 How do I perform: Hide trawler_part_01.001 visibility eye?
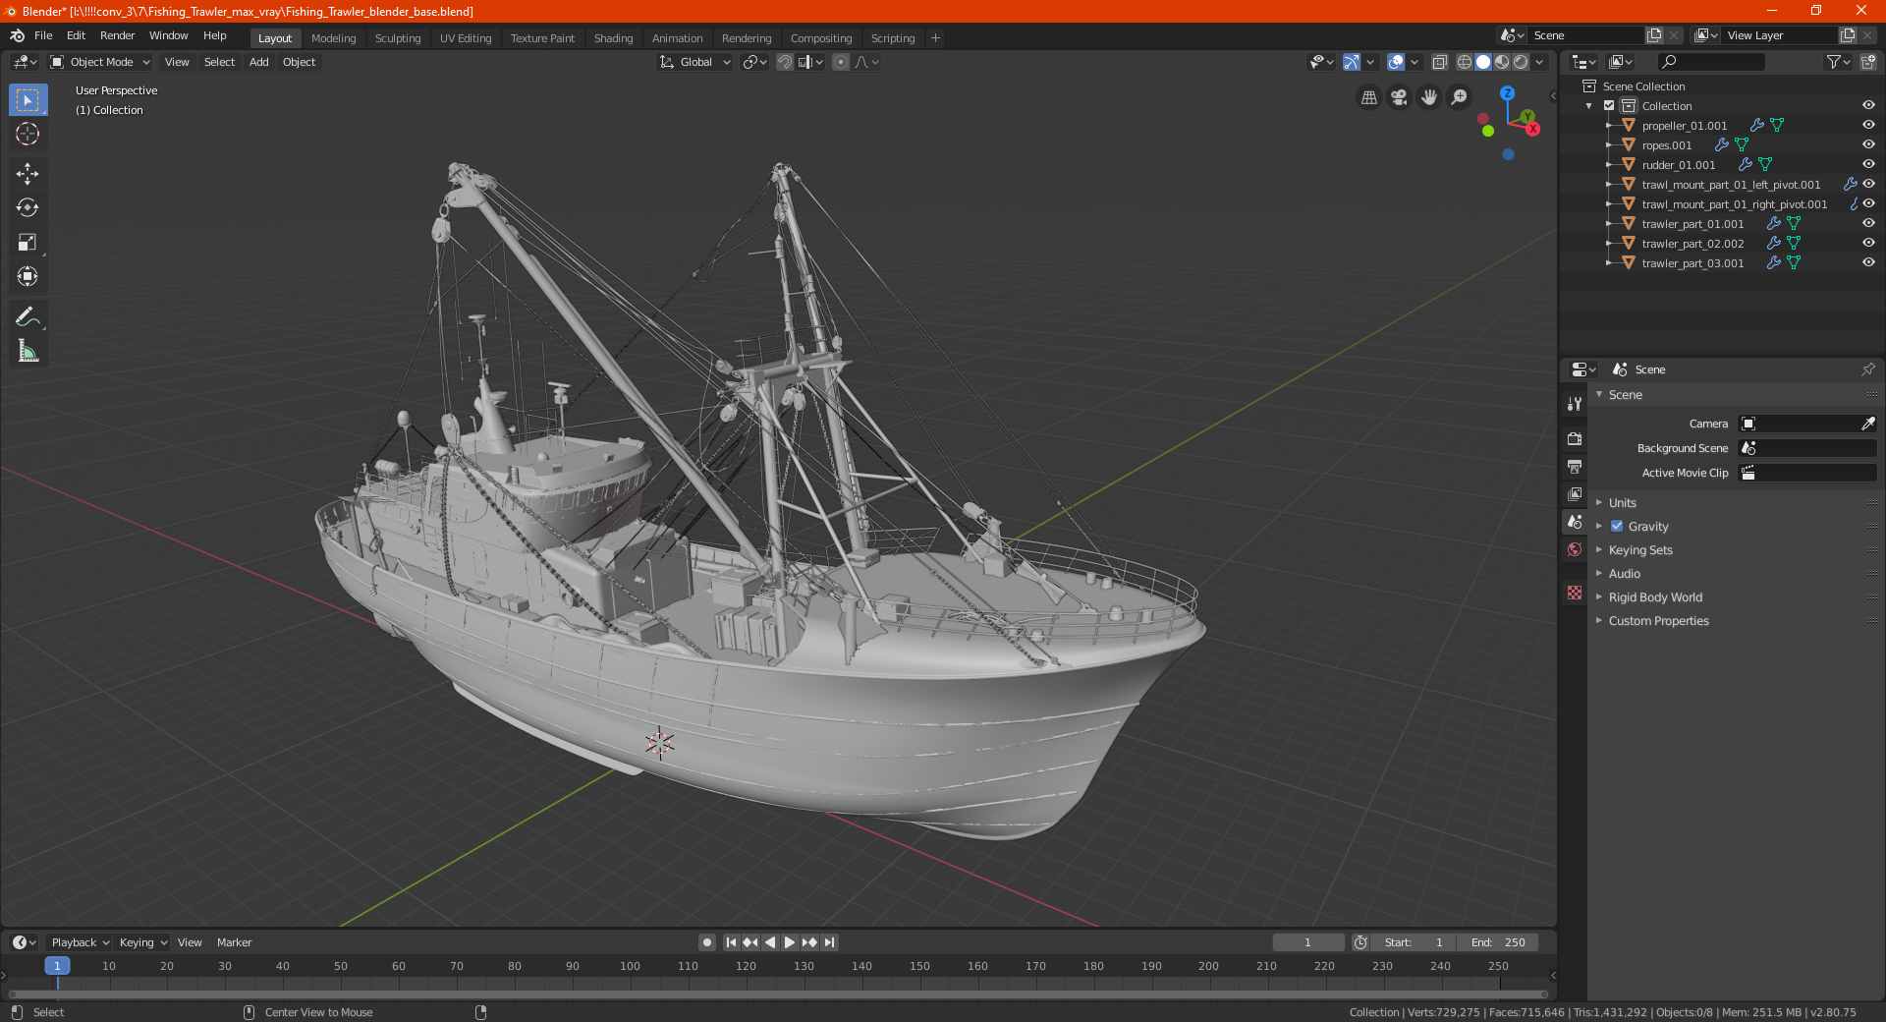pos(1868,223)
